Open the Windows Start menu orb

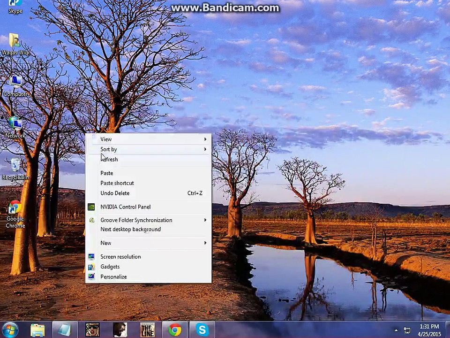(x=9, y=330)
